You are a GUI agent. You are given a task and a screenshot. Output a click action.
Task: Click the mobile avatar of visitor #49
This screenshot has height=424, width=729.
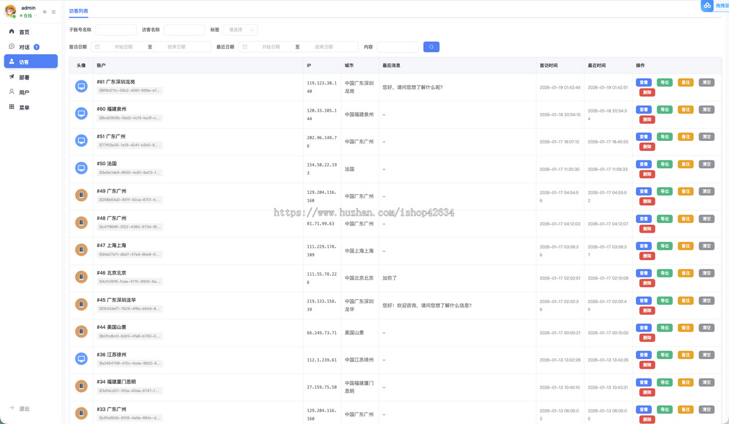[x=81, y=196]
